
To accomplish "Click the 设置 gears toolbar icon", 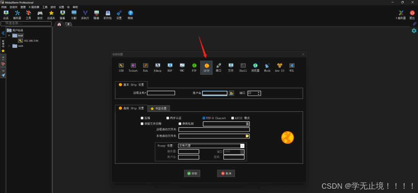I will (x=119, y=15).
